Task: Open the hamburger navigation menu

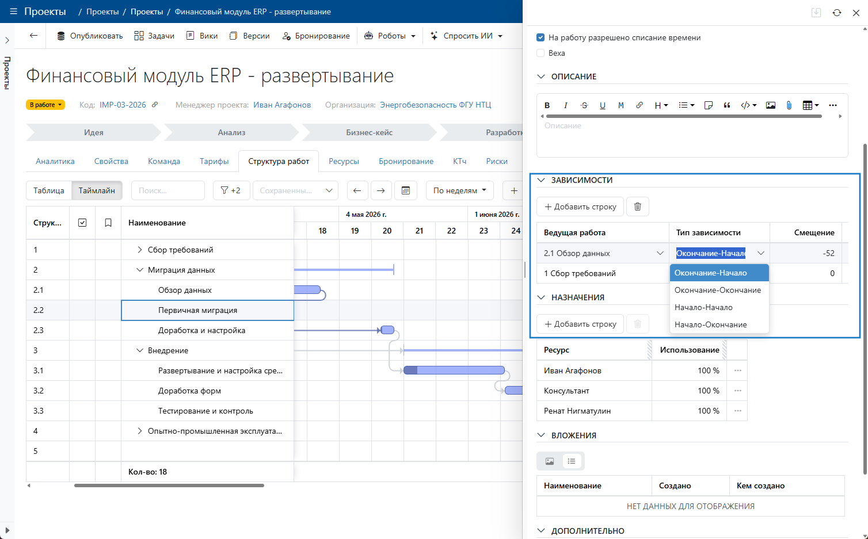Action: point(13,12)
